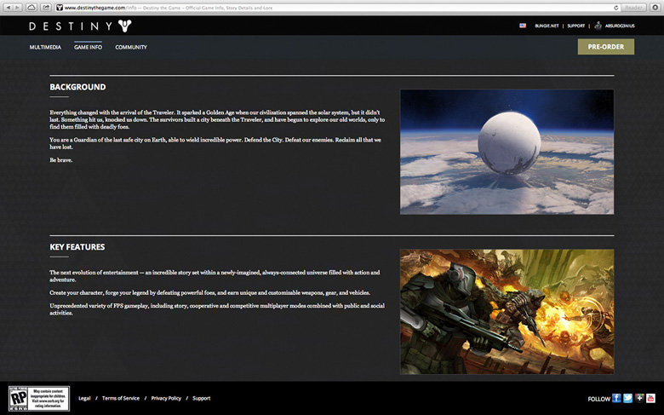Open the MULTIMEDIA nav menu
The height and width of the screenshot is (415, 664).
click(46, 47)
